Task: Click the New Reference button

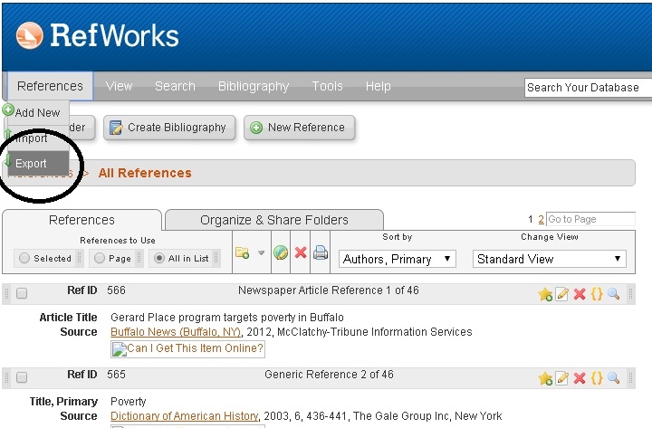Action: tap(300, 128)
